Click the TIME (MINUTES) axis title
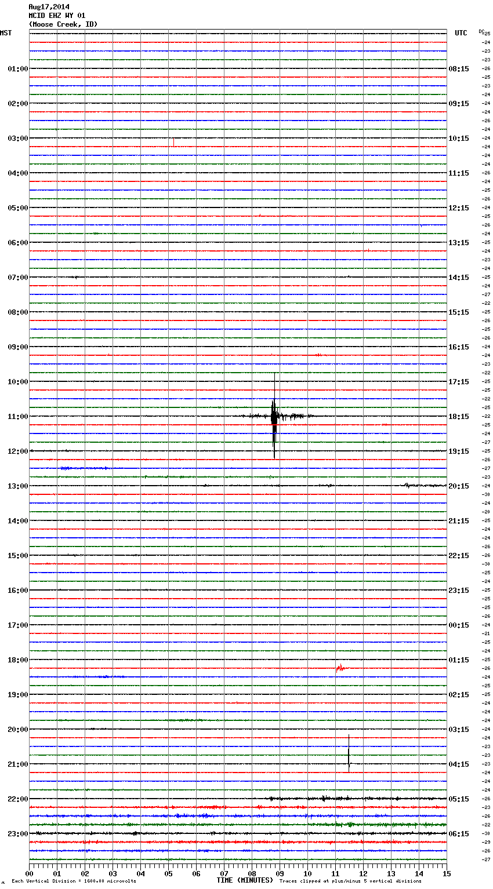Image resolution: width=493 pixels, height=889 pixels. pos(245,880)
